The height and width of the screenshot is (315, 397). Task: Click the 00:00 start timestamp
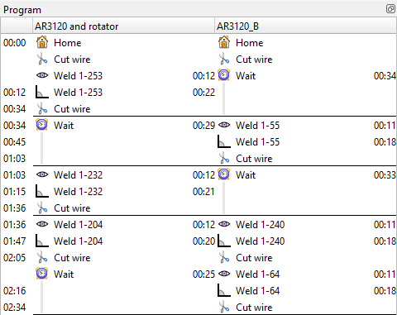(x=15, y=43)
